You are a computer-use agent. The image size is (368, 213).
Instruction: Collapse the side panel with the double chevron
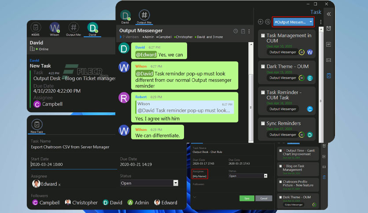click(329, 14)
